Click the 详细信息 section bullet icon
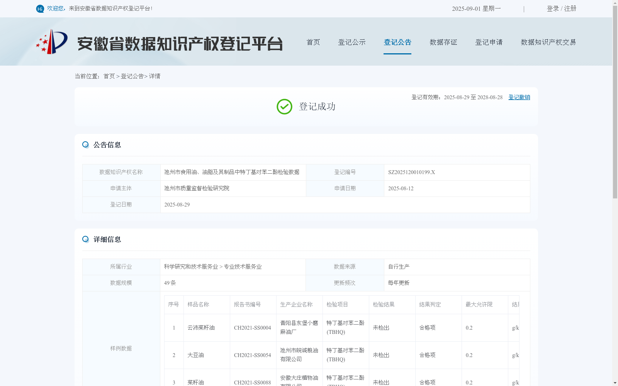This screenshot has height=386, width=618. (86, 239)
